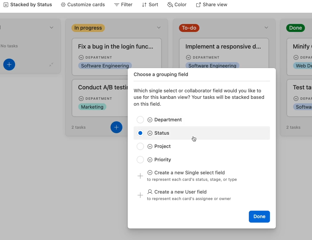Screen dimensions: 312x240
Task: Open Customize cards
Action: [83, 4]
